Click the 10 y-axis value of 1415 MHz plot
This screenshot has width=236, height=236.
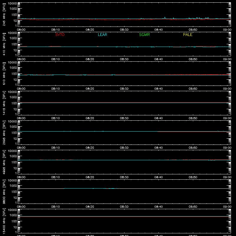[15, 109]
